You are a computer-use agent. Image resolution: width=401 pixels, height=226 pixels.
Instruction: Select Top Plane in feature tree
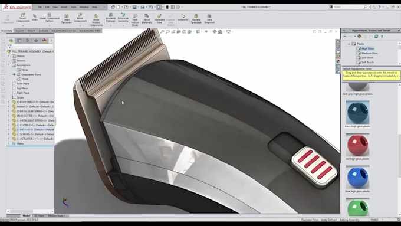pos(20,88)
